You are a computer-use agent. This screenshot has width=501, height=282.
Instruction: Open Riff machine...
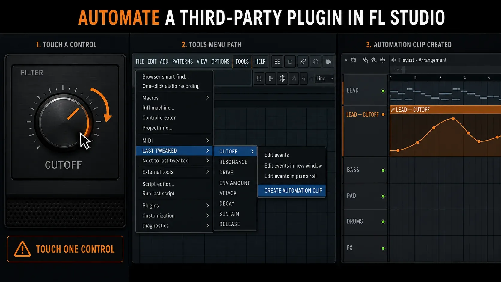pyautogui.click(x=174, y=108)
